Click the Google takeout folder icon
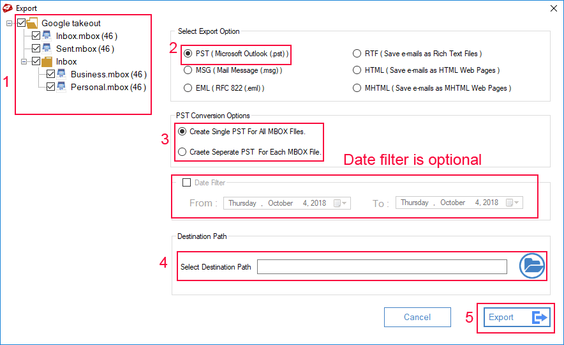The image size is (564, 345). coord(33,23)
